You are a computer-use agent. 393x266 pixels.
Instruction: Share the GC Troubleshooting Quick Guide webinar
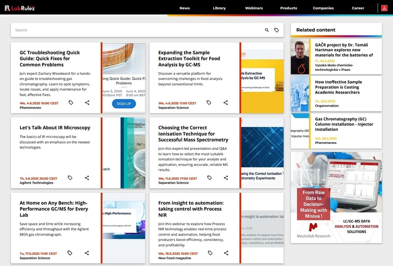coord(87,102)
